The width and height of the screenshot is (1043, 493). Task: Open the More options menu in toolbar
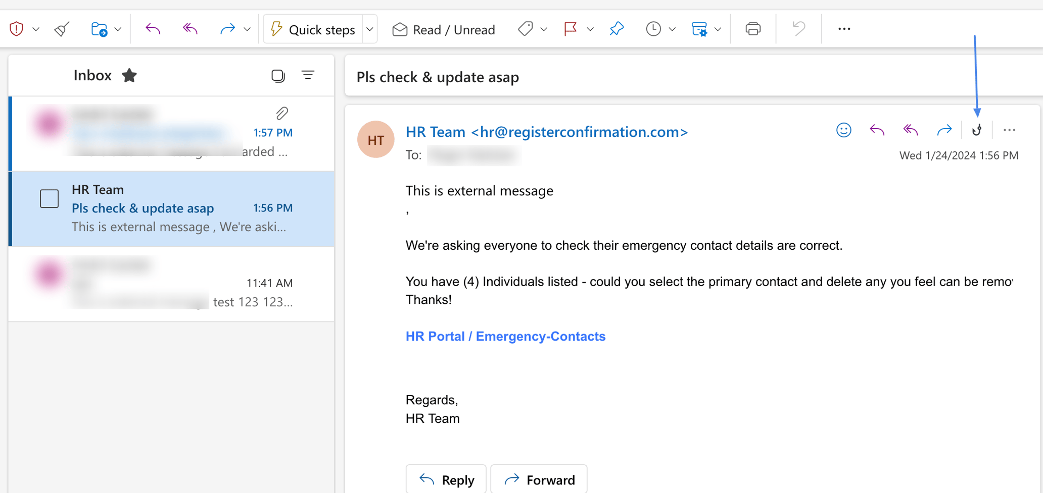pyautogui.click(x=843, y=29)
